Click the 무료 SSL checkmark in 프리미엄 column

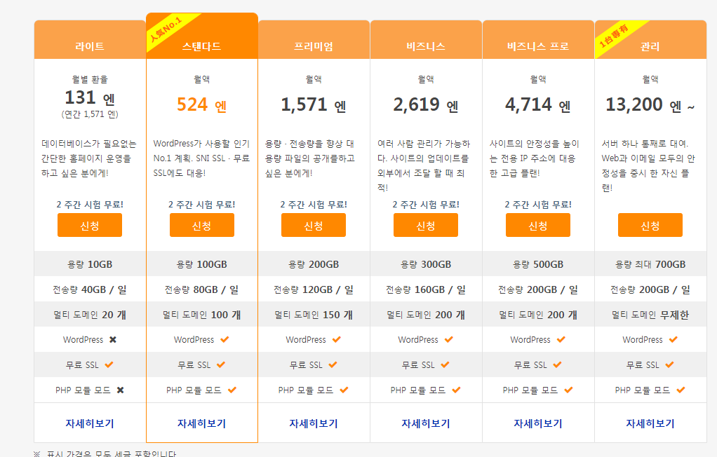pyautogui.click(x=333, y=365)
